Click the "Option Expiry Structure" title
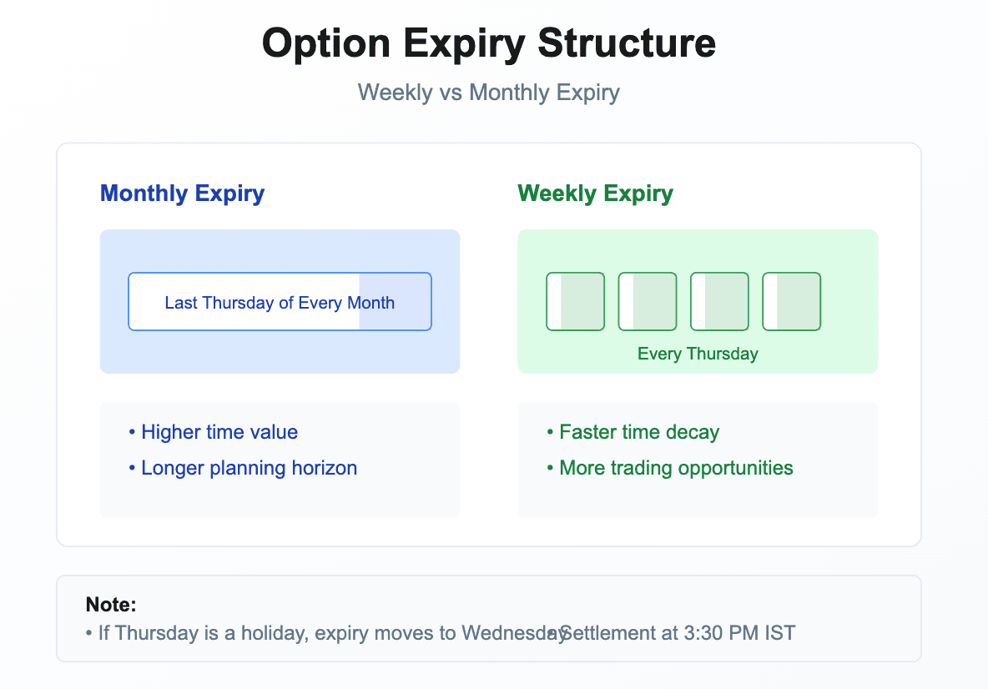The height and width of the screenshot is (689, 988). click(x=489, y=43)
